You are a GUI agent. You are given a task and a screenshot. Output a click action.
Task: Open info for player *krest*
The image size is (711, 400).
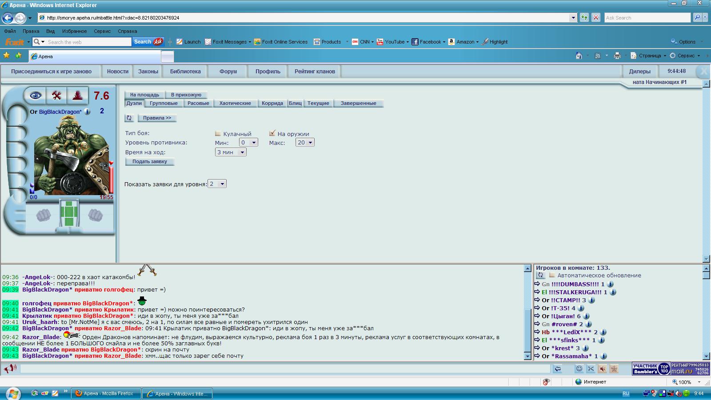(585, 348)
